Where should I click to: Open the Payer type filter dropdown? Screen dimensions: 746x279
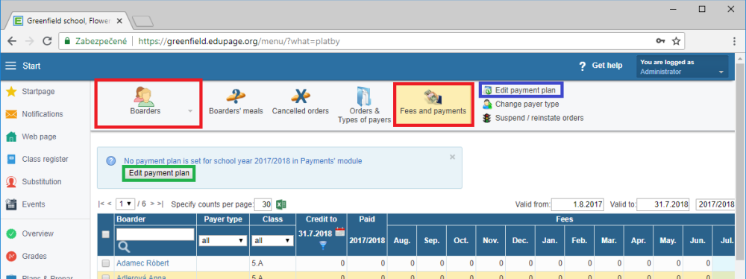[x=223, y=241]
